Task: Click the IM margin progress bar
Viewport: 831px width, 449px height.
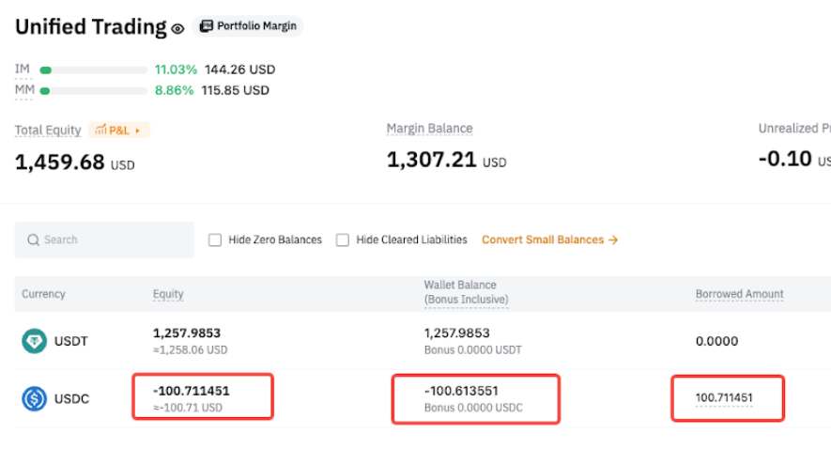Action: (94, 70)
